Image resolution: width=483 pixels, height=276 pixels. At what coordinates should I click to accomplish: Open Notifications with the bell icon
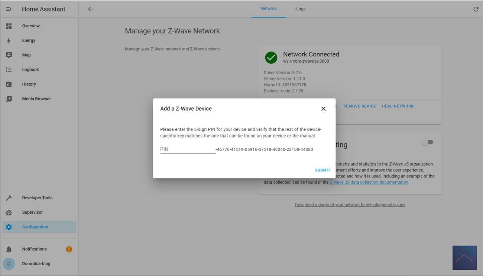tap(9, 249)
